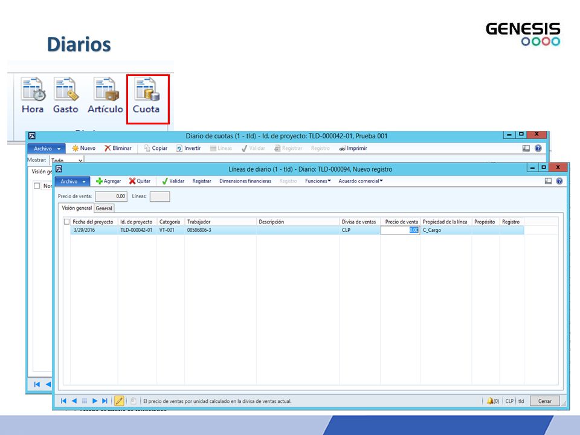This screenshot has width=580, height=435.
Task: Open Help in Líneas de diario window
Action: [559, 181]
